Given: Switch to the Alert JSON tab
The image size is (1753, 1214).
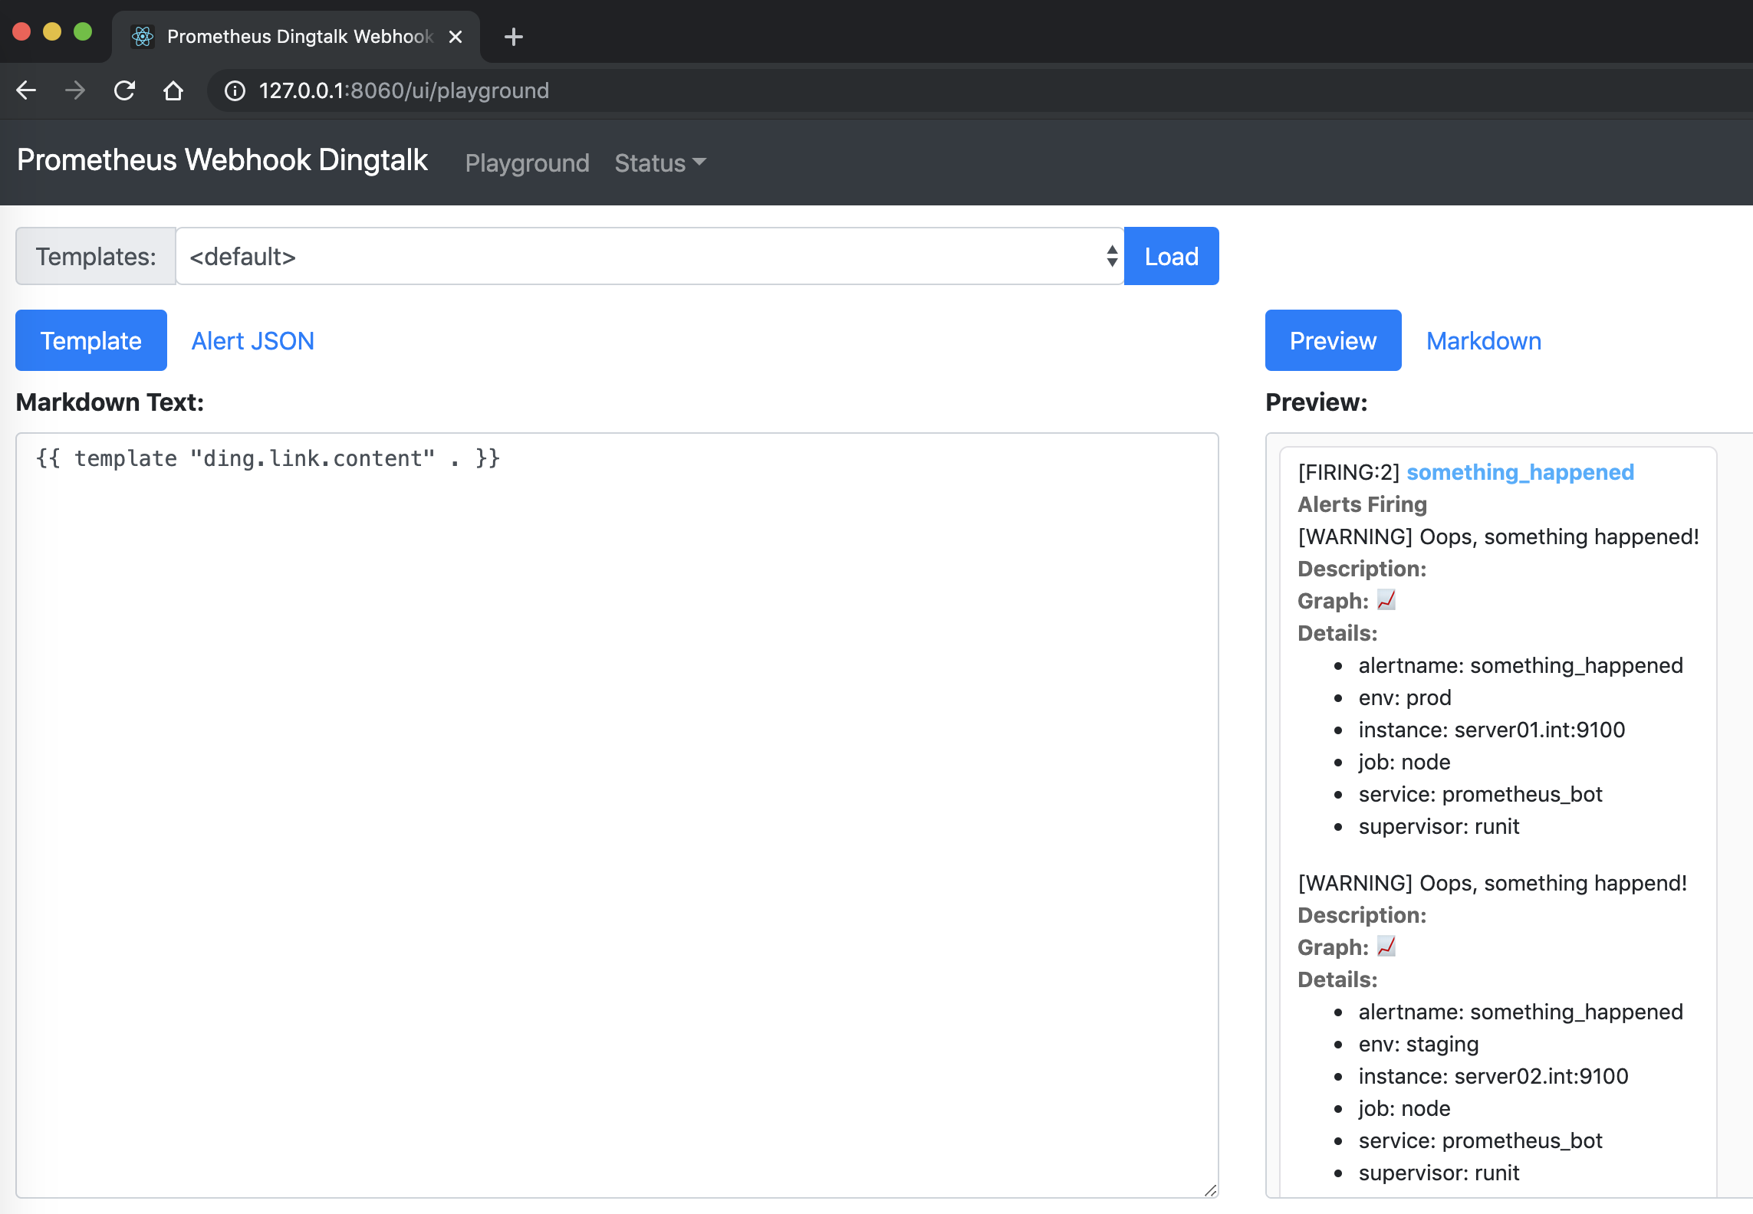Looking at the screenshot, I should click(253, 340).
